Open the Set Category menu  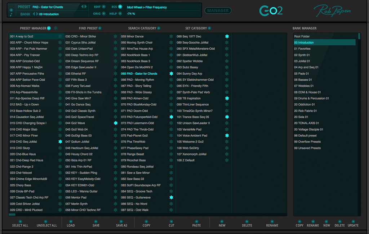(x=209, y=28)
